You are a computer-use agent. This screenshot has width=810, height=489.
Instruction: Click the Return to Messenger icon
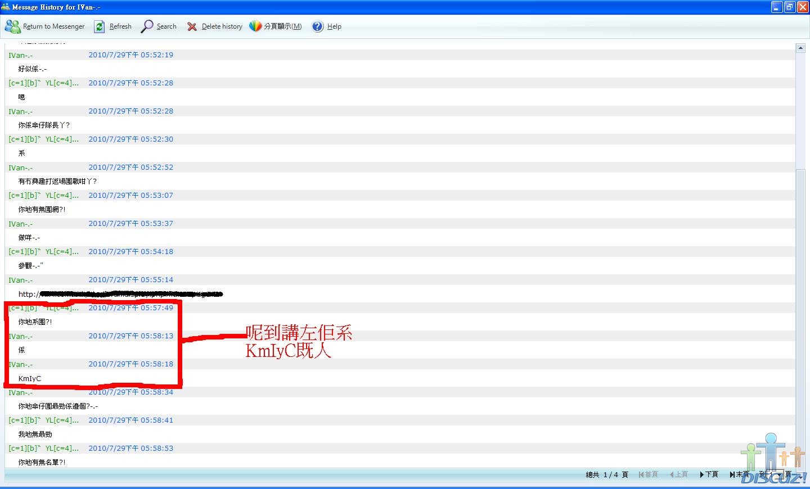(12, 26)
